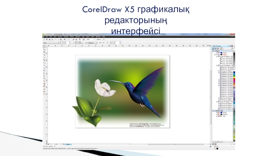Viewport: 277px width, 156px height.
Task: Click the Undo arrow icon
Action: pyautogui.click(x=64, y=40)
